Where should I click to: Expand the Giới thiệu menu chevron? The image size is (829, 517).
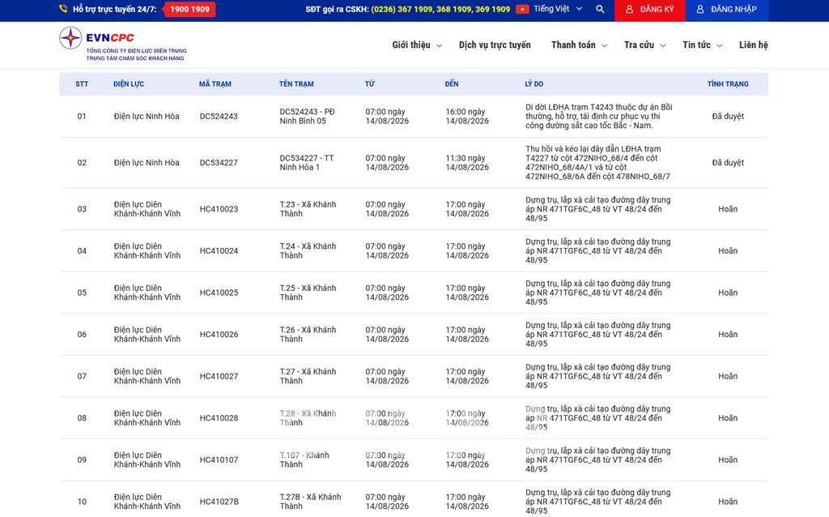pos(439,45)
